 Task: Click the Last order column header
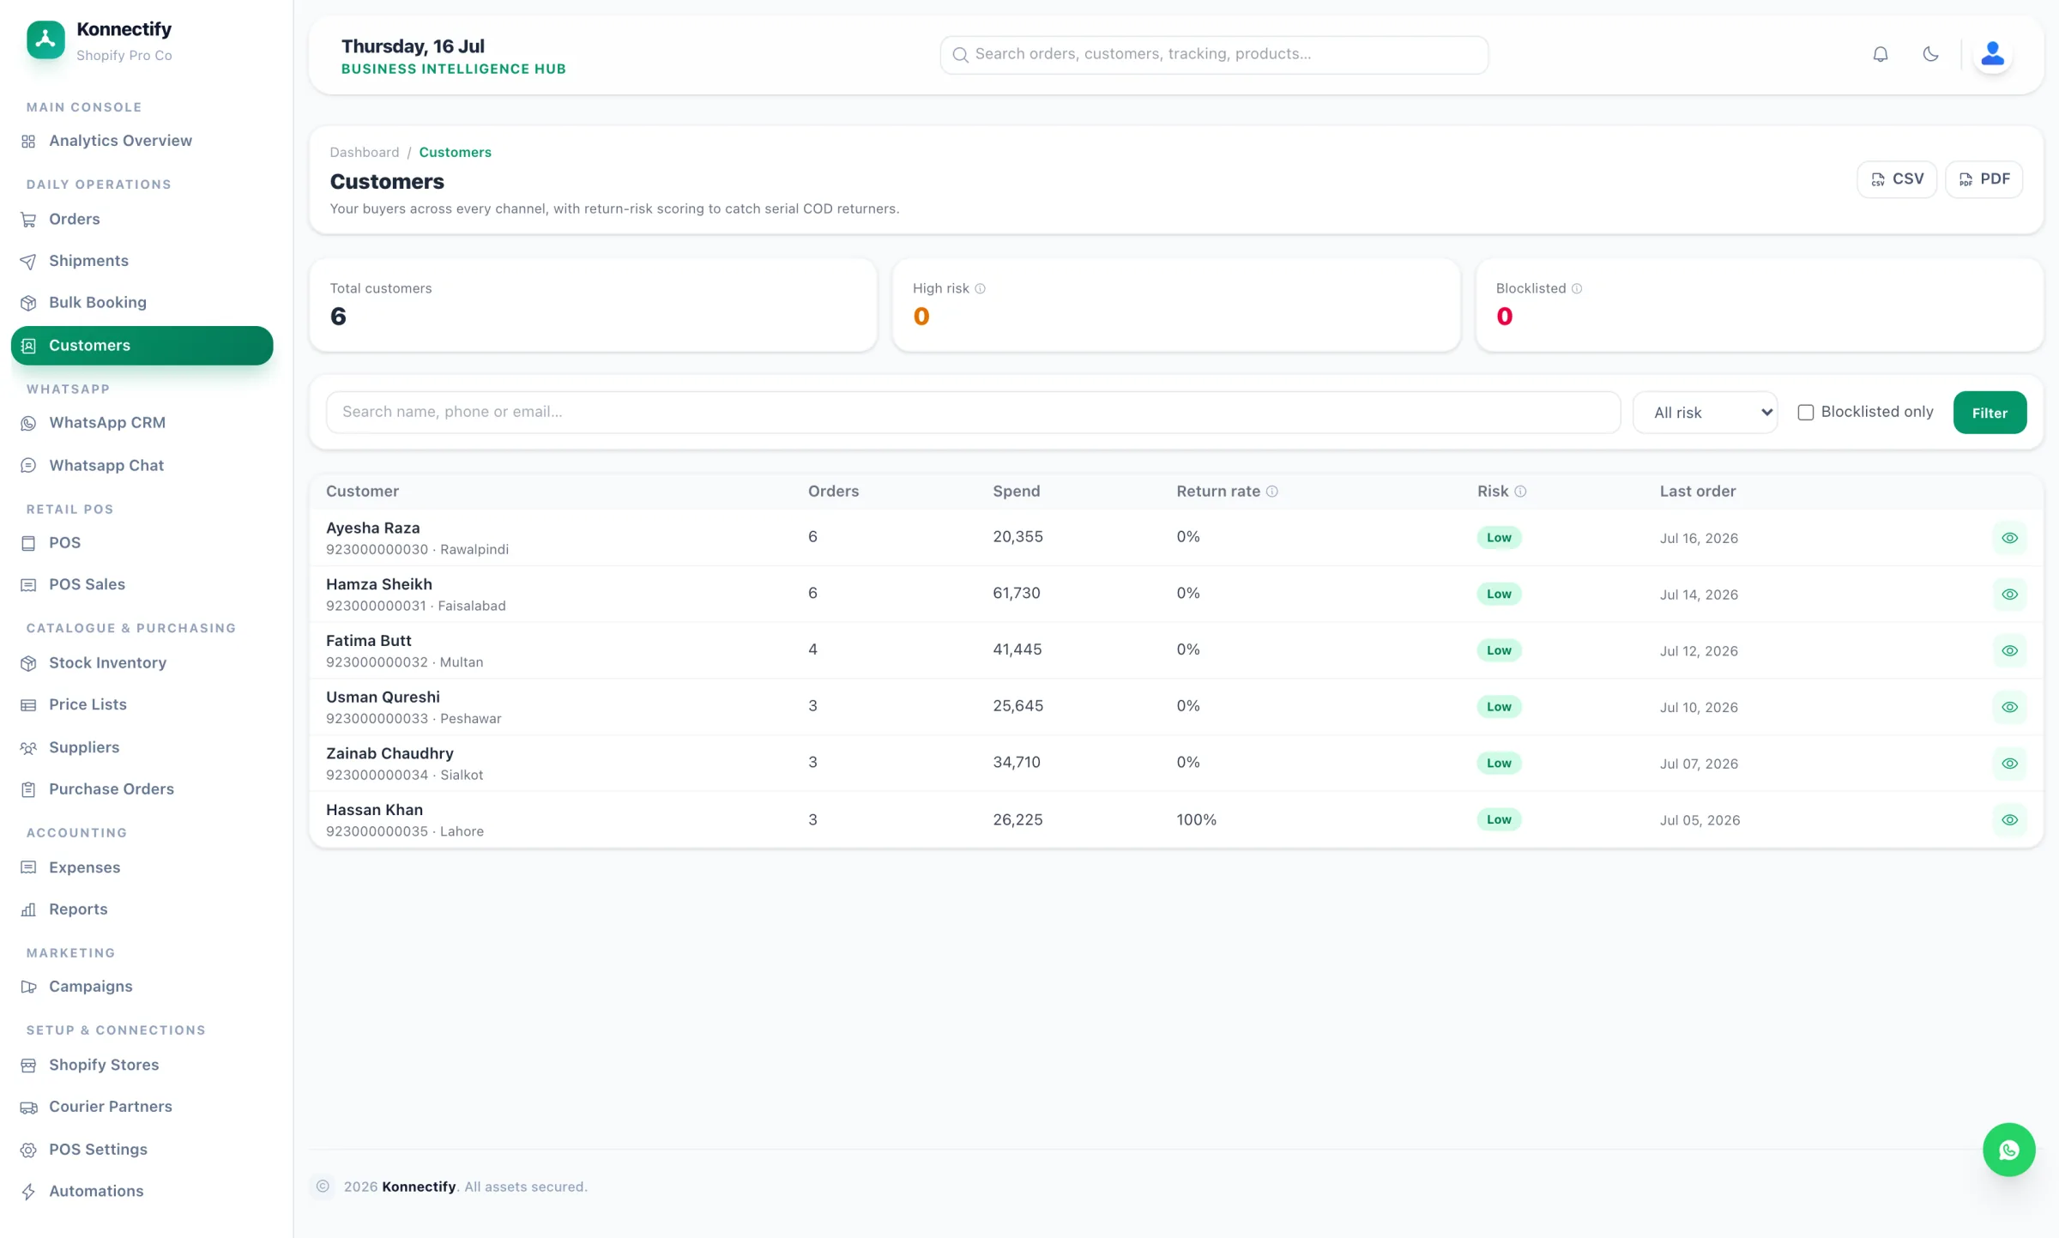pos(1697,492)
